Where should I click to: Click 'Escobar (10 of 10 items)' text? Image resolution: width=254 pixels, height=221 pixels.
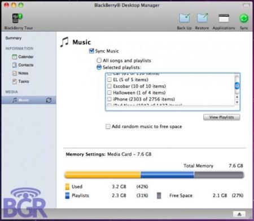(139, 86)
